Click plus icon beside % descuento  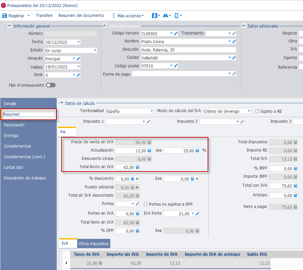point(137,179)
